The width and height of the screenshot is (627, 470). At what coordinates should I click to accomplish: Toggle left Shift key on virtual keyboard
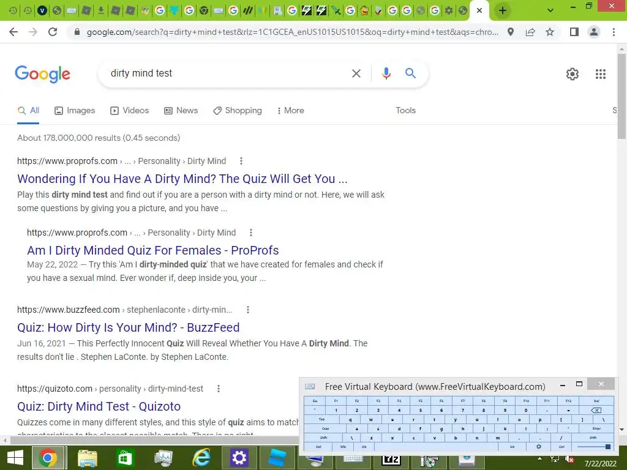(x=323, y=438)
